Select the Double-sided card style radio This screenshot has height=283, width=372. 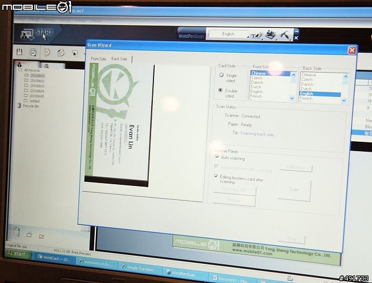click(x=220, y=90)
